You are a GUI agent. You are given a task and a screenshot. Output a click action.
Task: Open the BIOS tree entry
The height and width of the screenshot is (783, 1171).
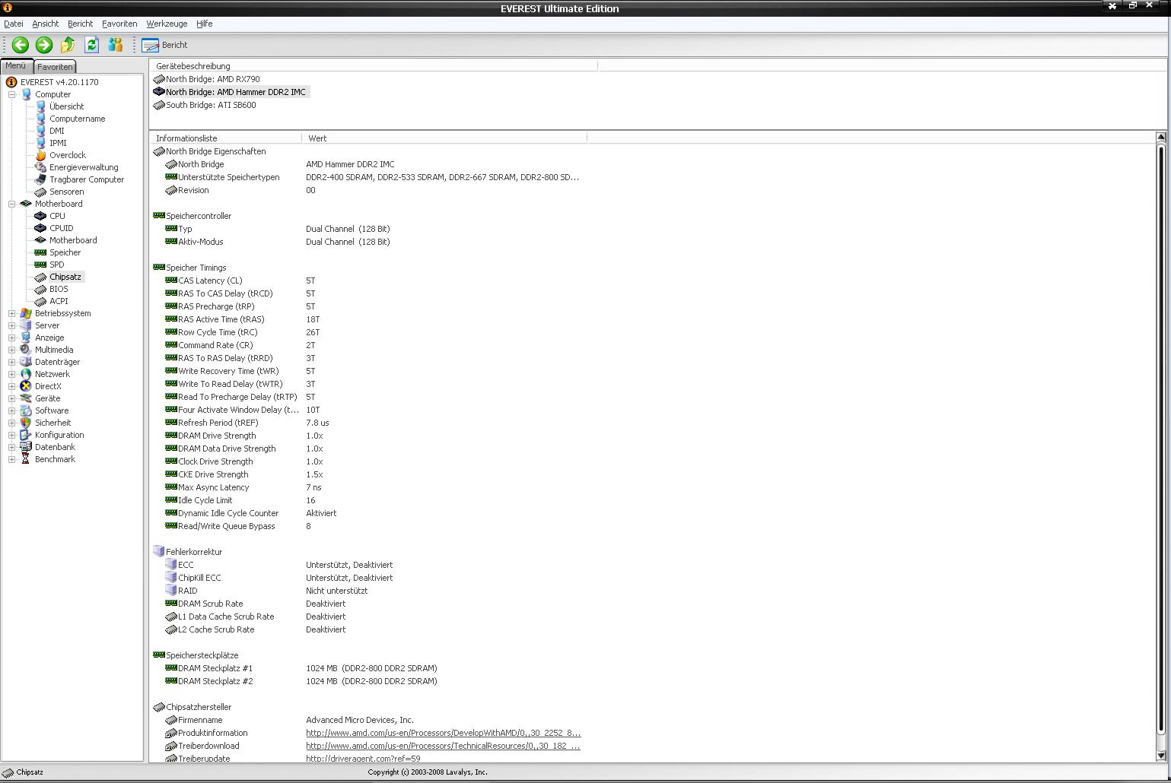[59, 289]
